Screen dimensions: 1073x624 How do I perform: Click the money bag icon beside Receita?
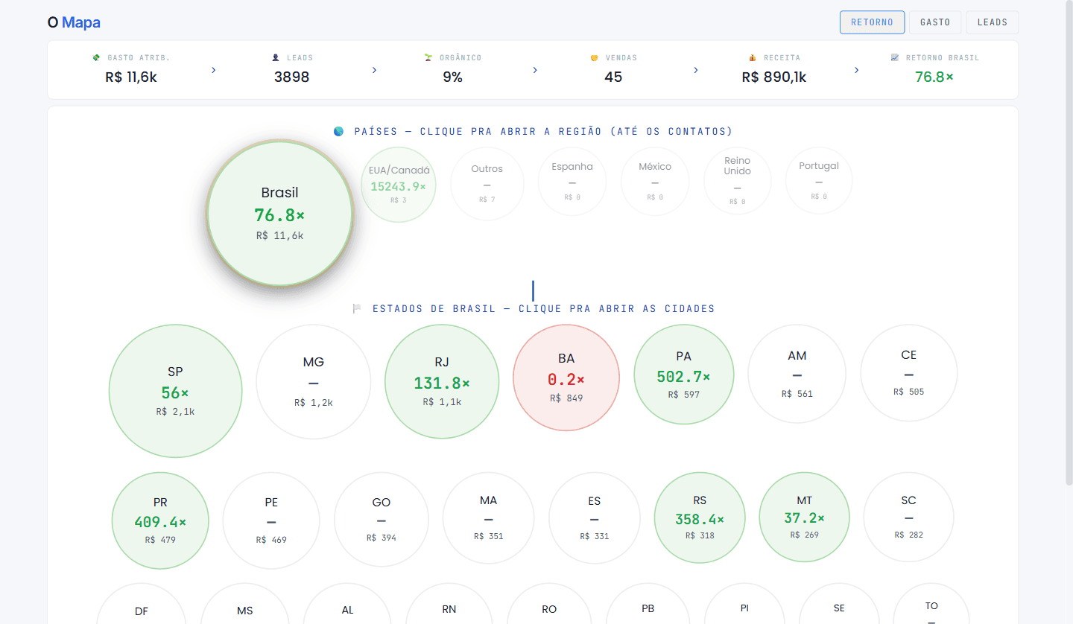[x=753, y=57]
